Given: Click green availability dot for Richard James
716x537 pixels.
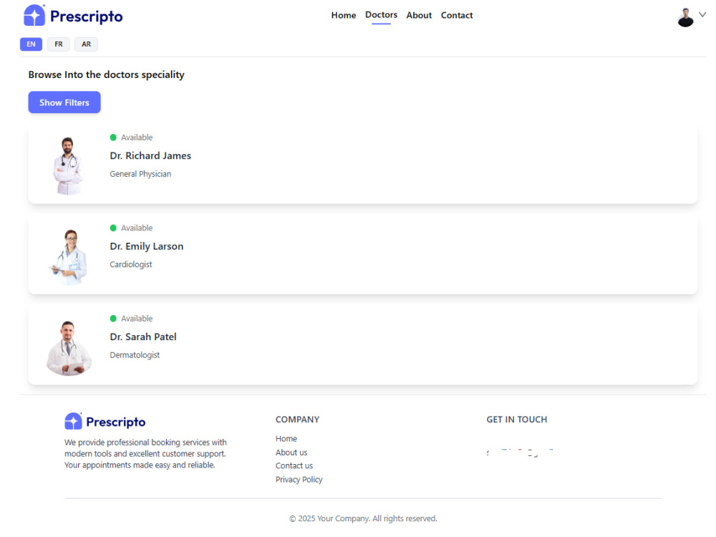Looking at the screenshot, I should click(x=113, y=137).
